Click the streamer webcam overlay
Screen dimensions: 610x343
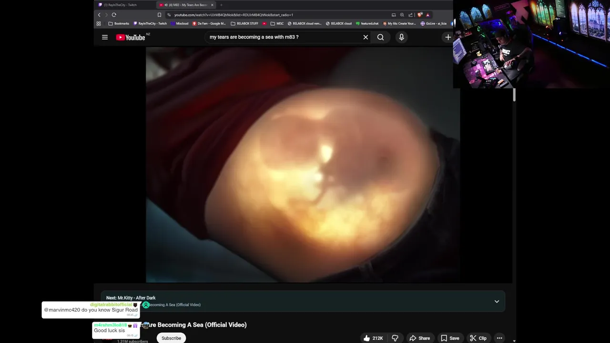[531, 44]
